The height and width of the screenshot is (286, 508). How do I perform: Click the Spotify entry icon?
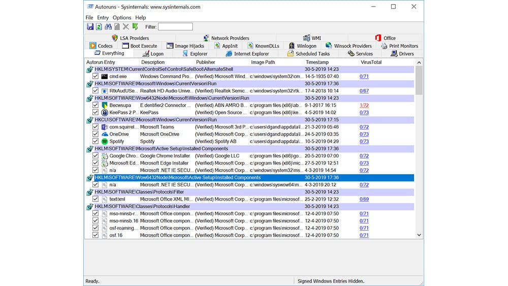click(105, 142)
